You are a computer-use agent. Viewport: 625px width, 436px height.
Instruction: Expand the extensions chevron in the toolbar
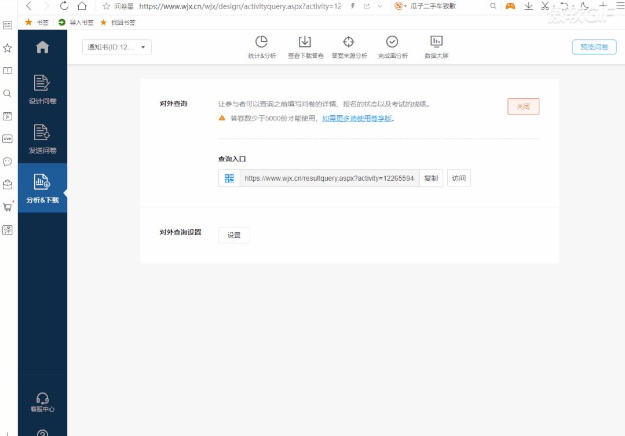(380, 6)
